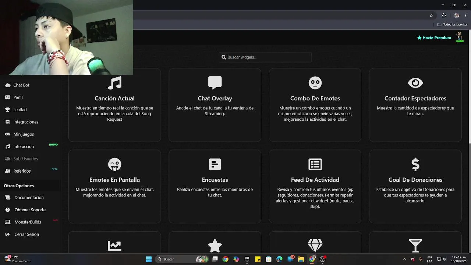Show hidden system tray icons

click(x=405, y=259)
